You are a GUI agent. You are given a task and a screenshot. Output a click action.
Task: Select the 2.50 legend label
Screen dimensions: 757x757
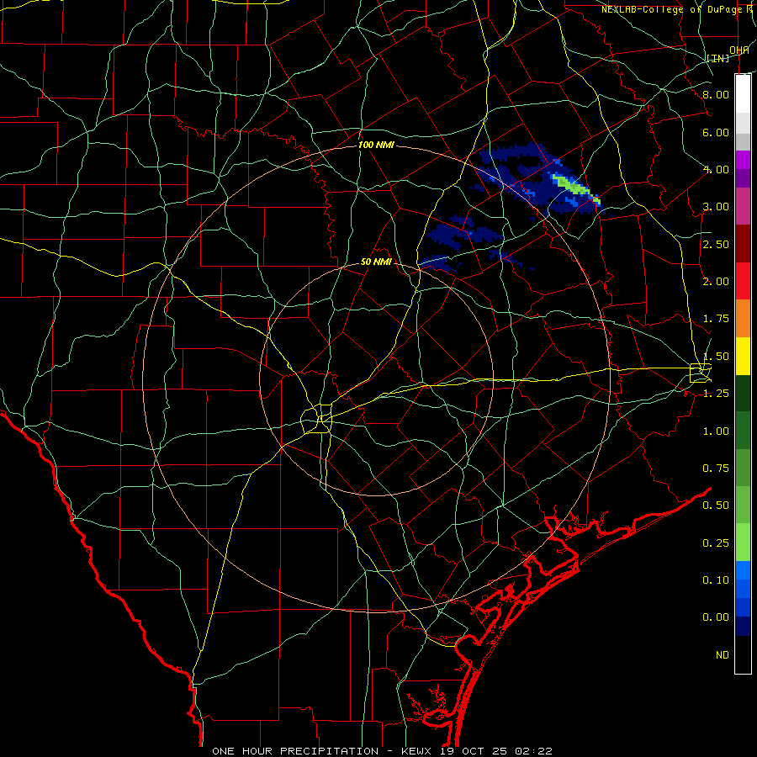point(716,244)
